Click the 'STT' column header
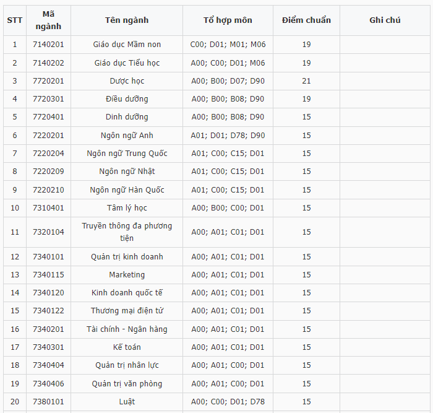 tap(14, 20)
